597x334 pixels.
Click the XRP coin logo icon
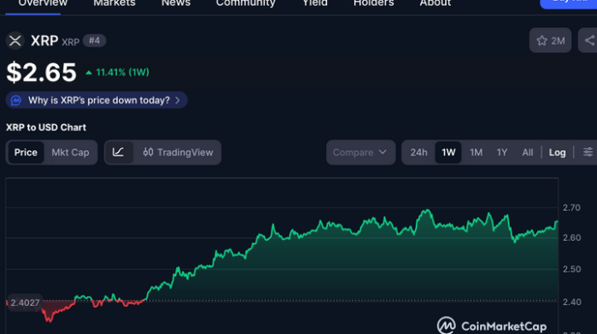[15, 41]
